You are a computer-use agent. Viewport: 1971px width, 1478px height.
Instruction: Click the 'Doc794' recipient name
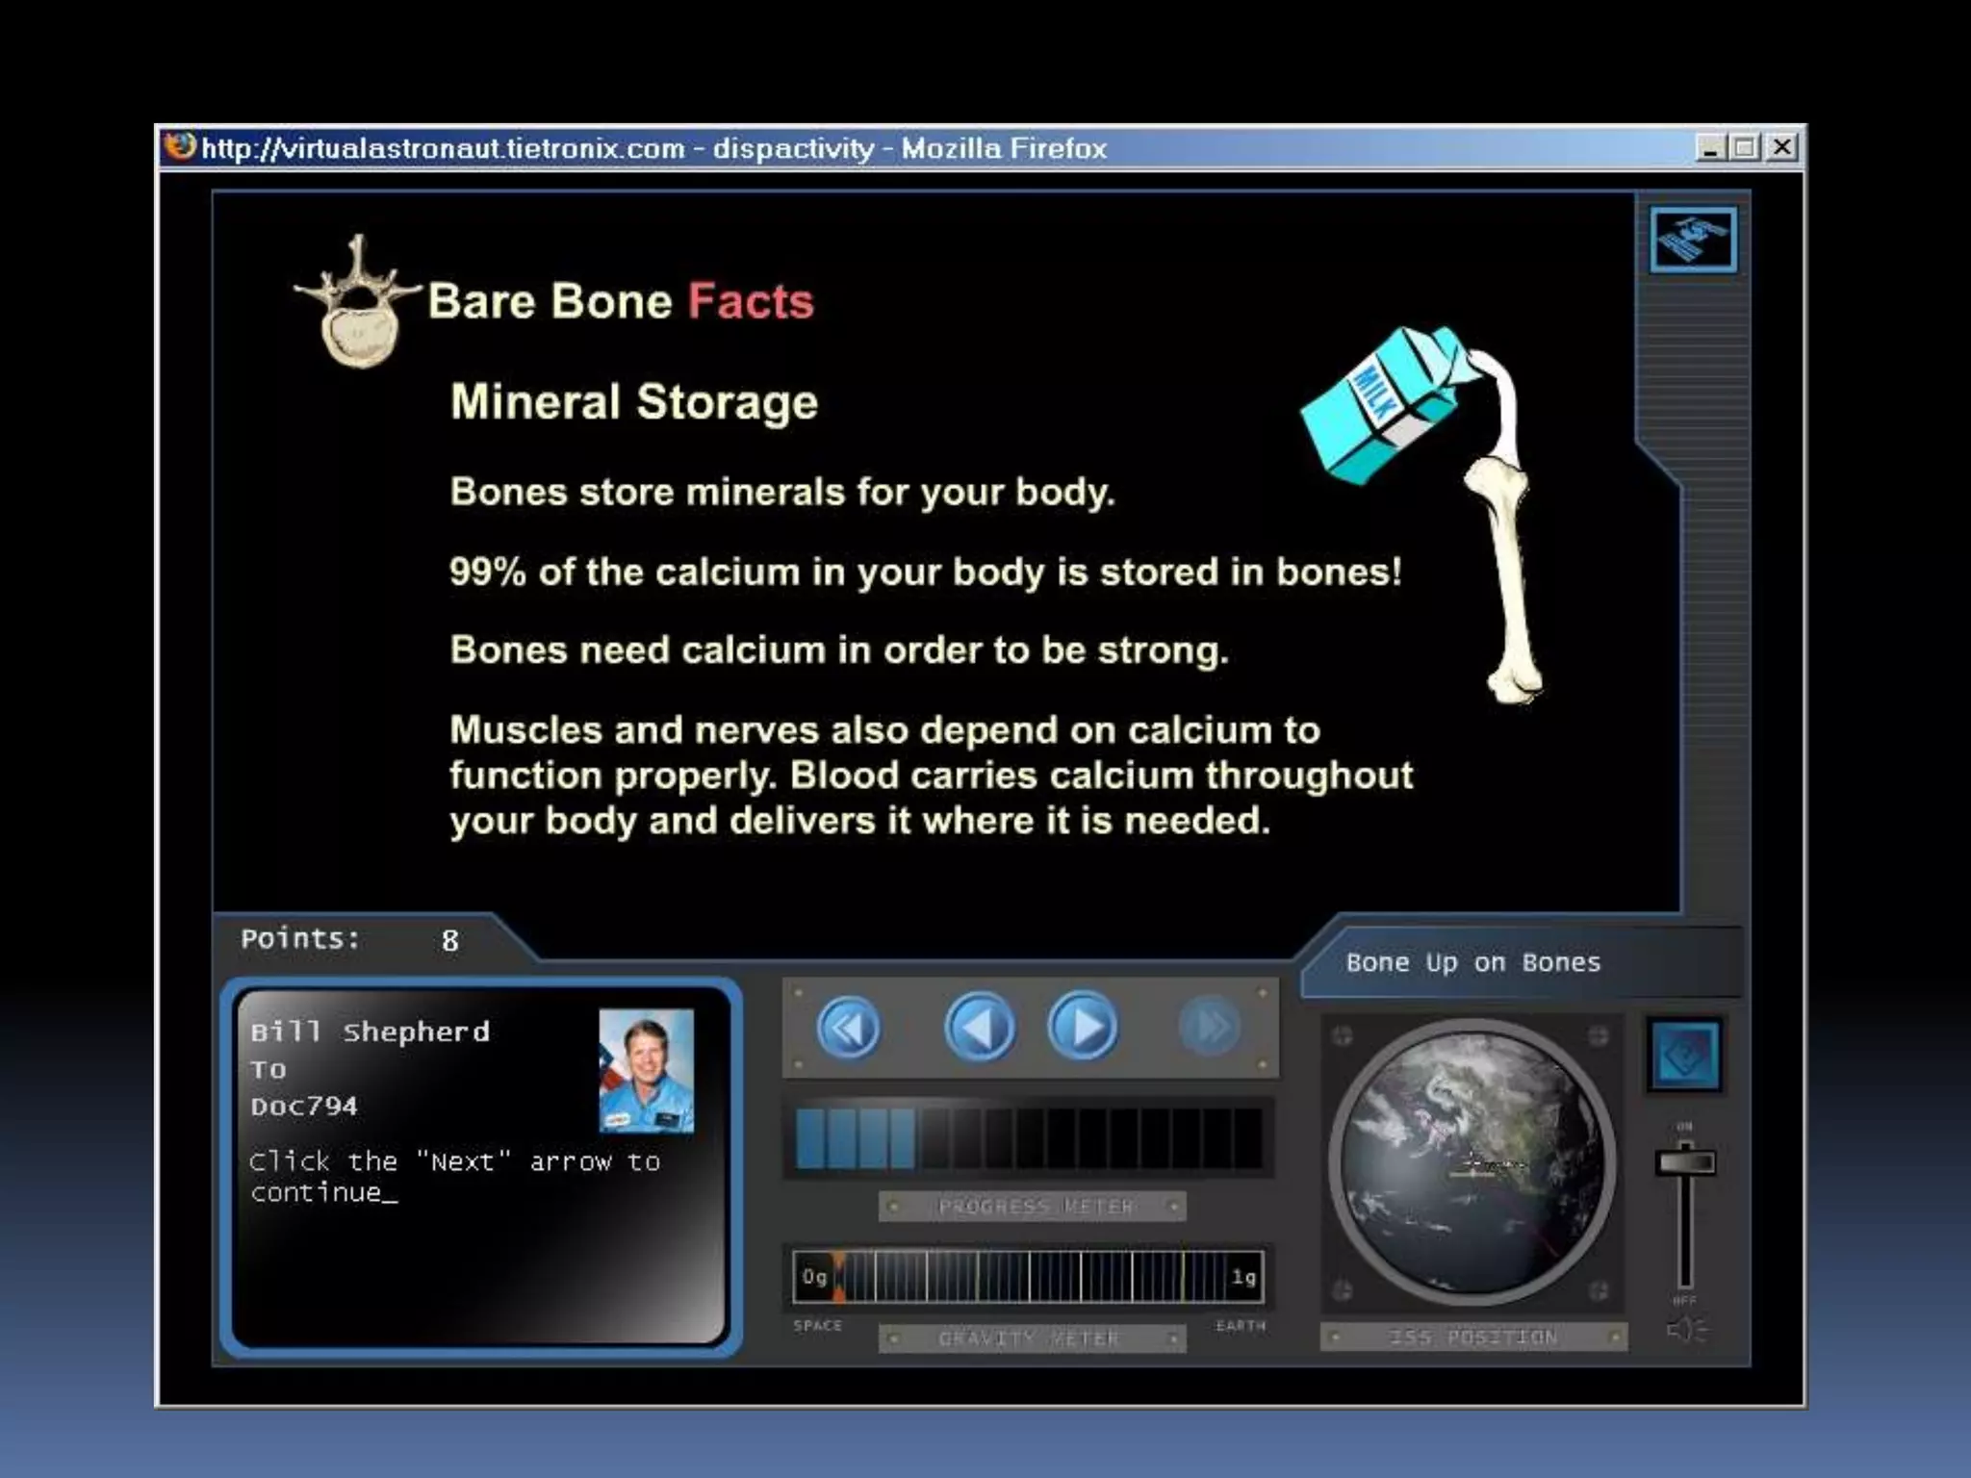[304, 1106]
